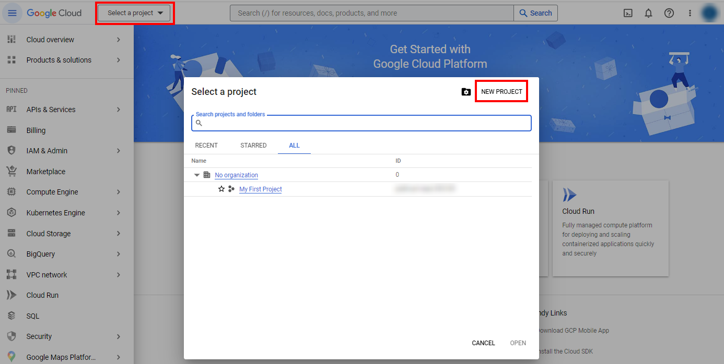Click the manage resources folder icon
This screenshot has width=724, height=364.
466,92
